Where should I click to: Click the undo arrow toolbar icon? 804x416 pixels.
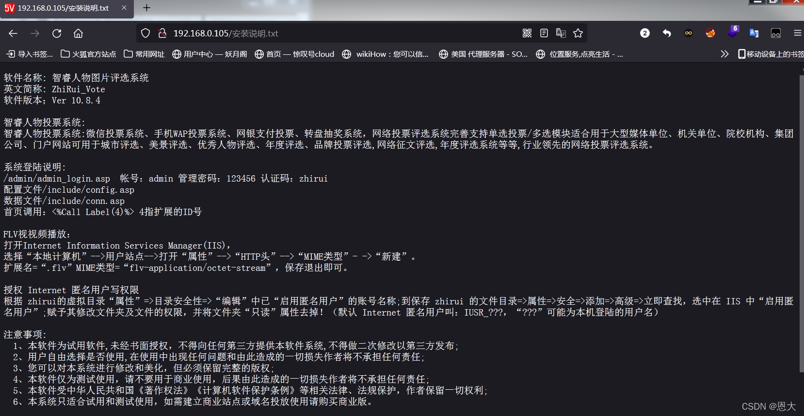click(x=667, y=33)
